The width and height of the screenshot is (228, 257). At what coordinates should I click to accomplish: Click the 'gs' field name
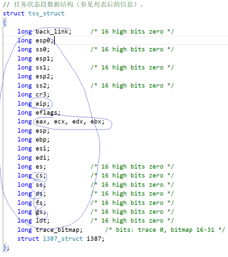click(x=39, y=212)
